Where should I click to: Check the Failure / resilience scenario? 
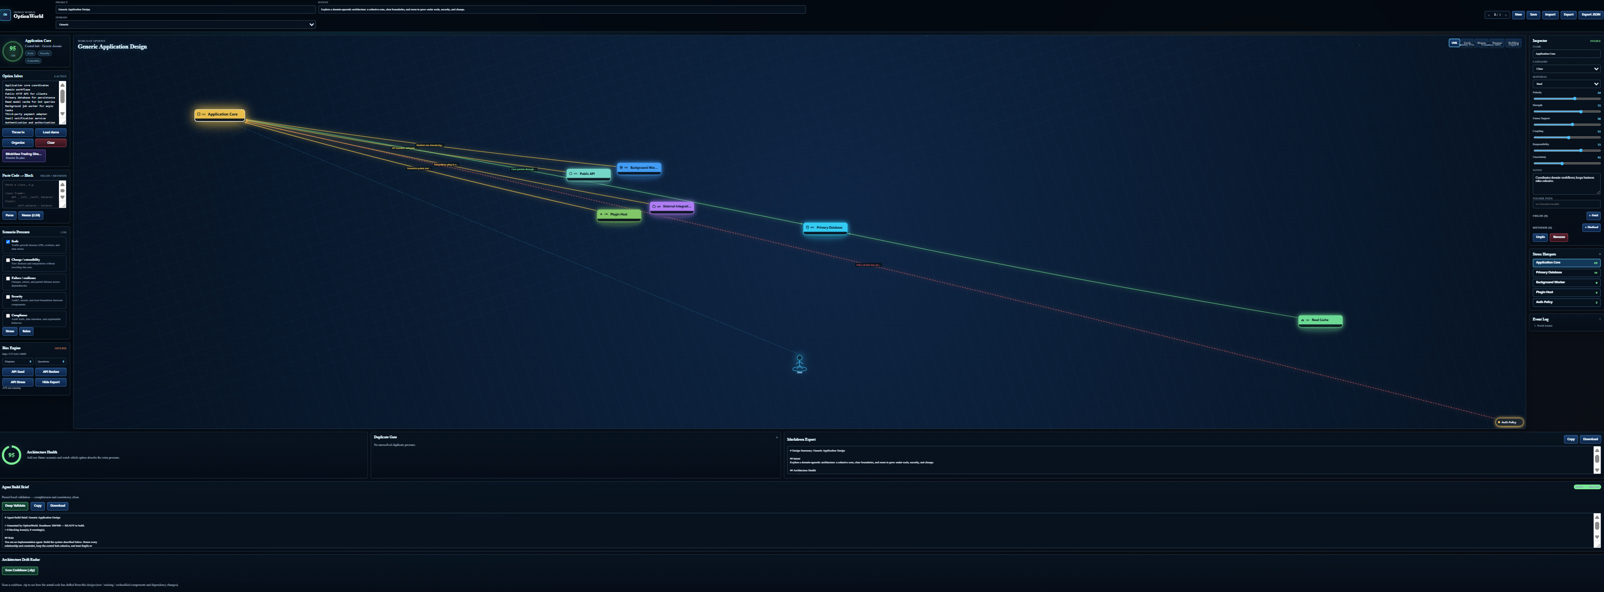pos(8,279)
